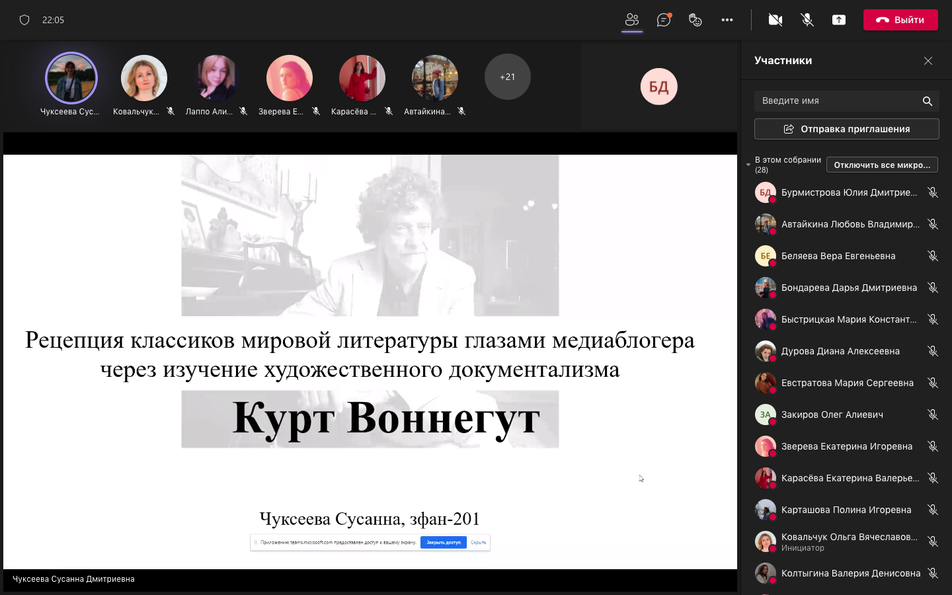Click the share screen icon
This screenshot has height=595, width=952.
(x=839, y=20)
